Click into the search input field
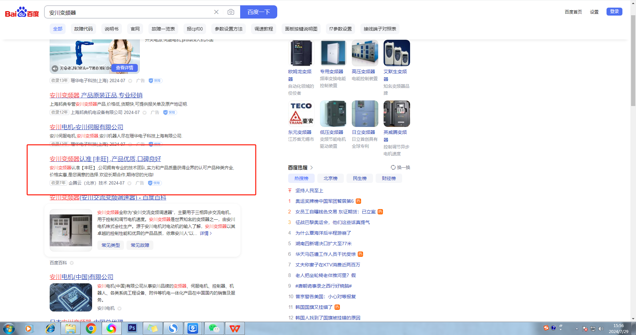The image size is (636, 335). [x=129, y=12]
